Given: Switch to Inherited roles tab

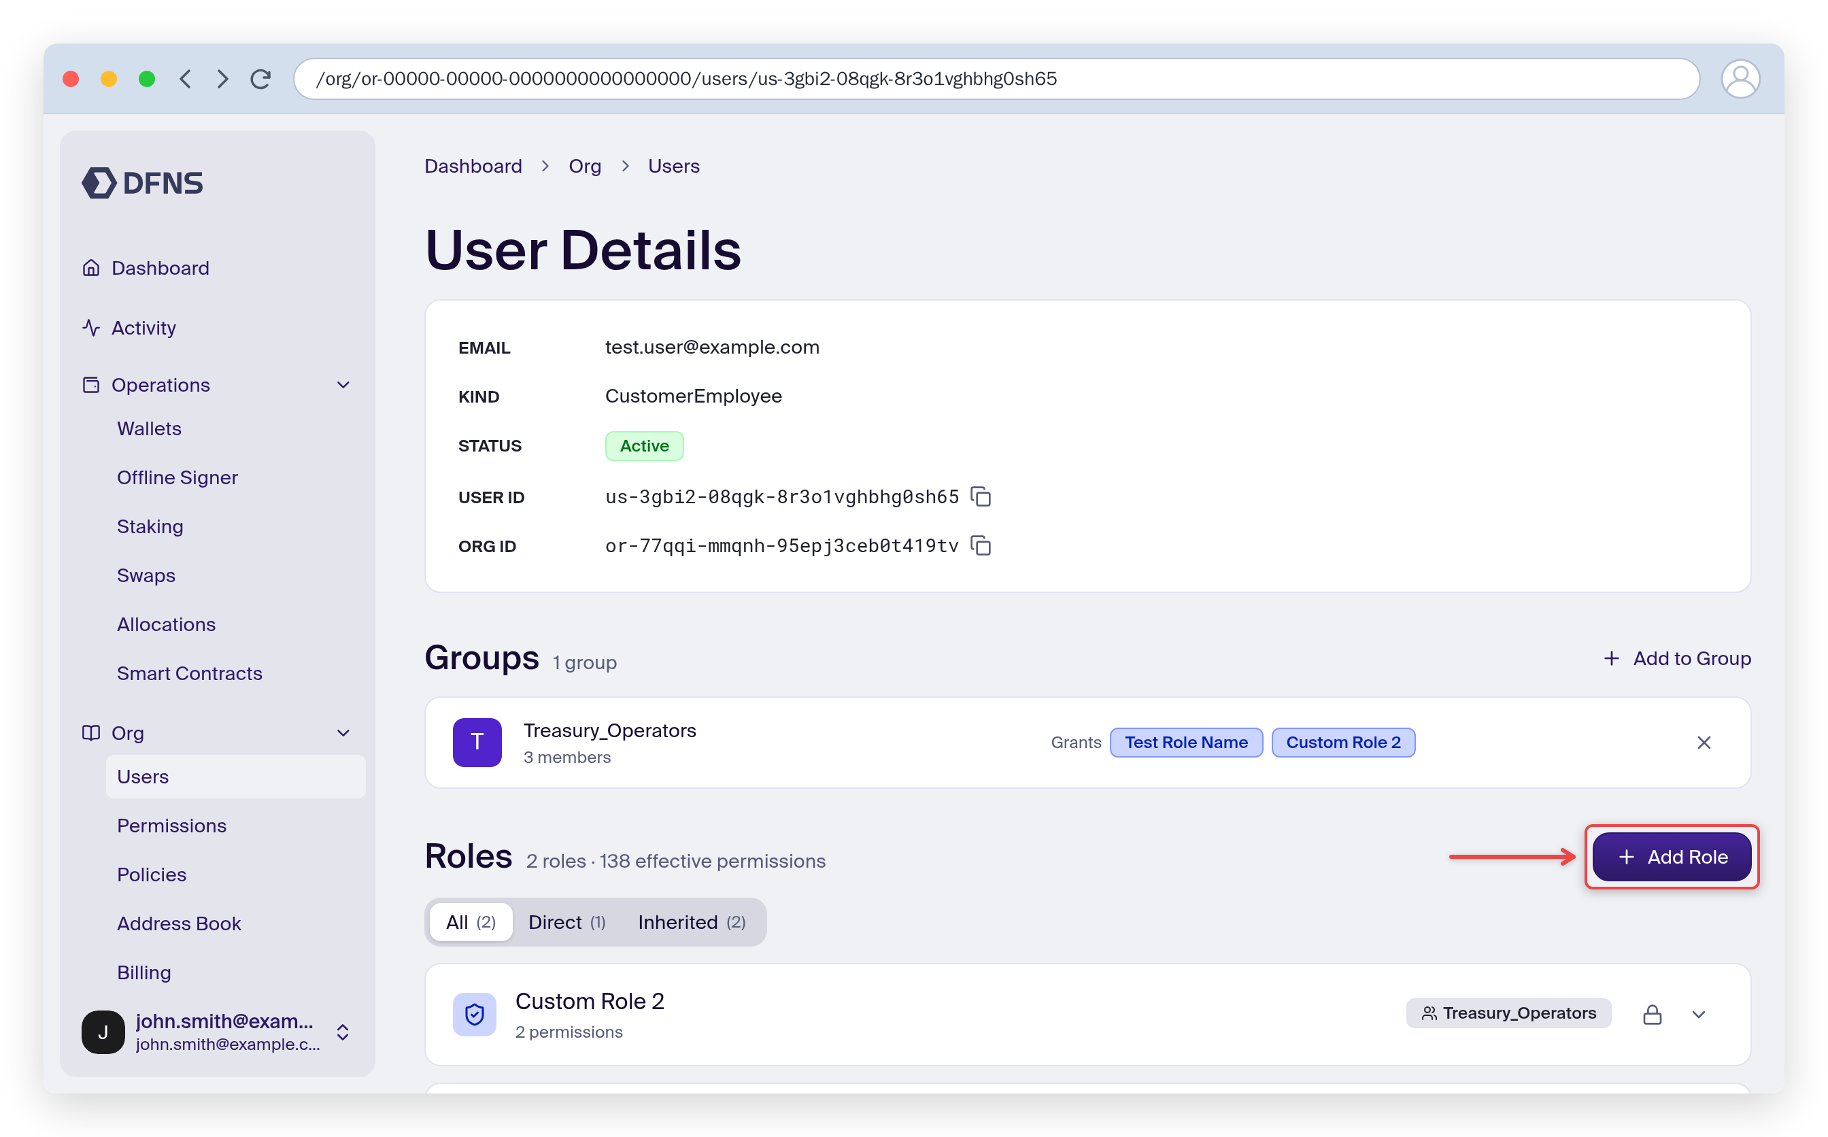Looking at the screenshot, I should click(692, 922).
